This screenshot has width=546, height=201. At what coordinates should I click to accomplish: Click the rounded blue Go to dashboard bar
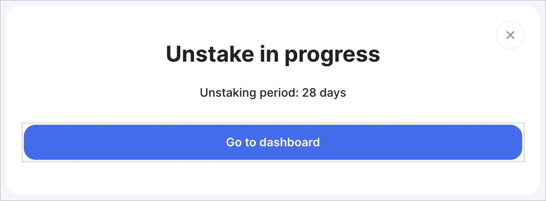(273, 142)
